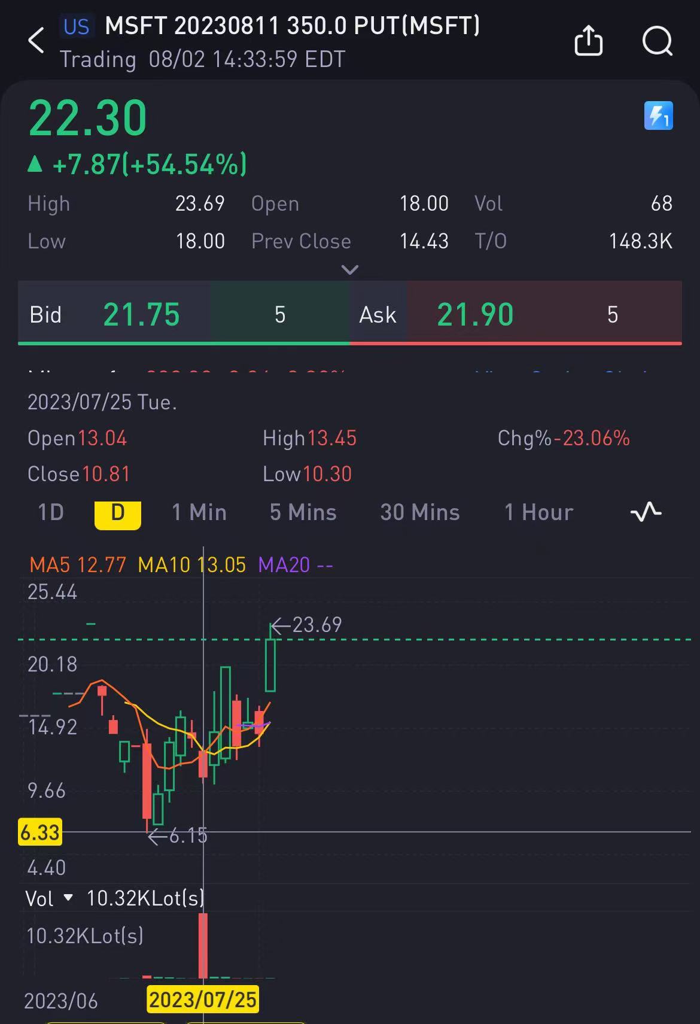Tap the blue lightning quick-trade icon
The width and height of the screenshot is (700, 1024).
pos(658,116)
